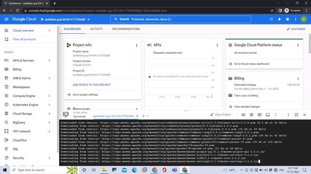Switch to the Dashboard tab
311x174 pixels.
[x=72, y=29]
